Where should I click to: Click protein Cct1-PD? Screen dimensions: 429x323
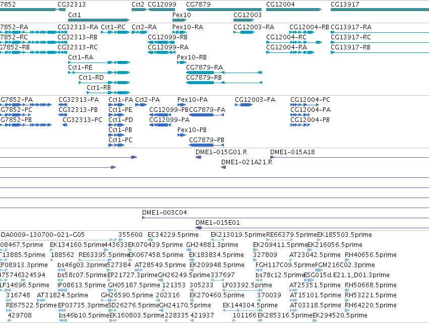116,125
